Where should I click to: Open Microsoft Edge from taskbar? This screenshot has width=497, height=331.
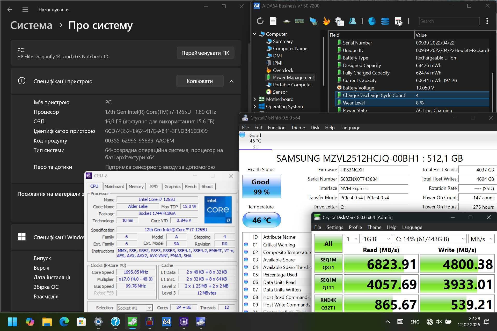coord(64,322)
